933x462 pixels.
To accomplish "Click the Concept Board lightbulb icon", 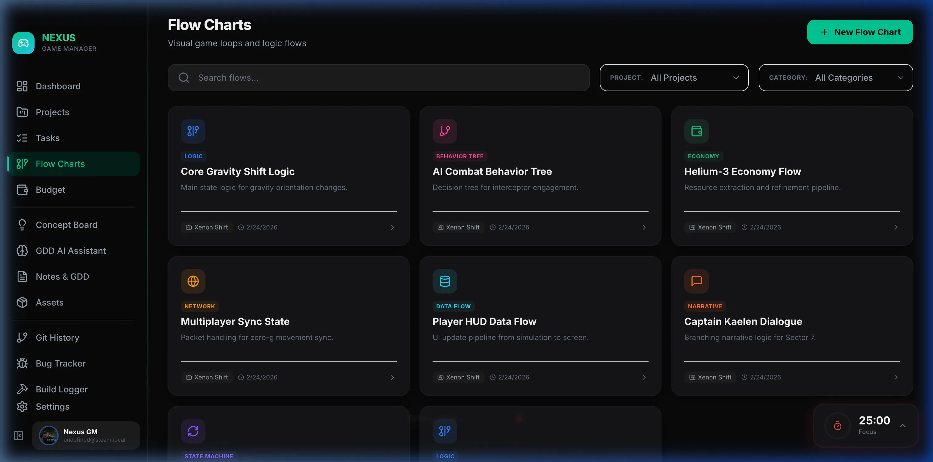I will (22, 225).
